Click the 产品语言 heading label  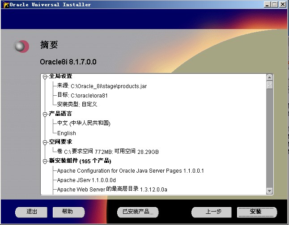(x=60, y=114)
